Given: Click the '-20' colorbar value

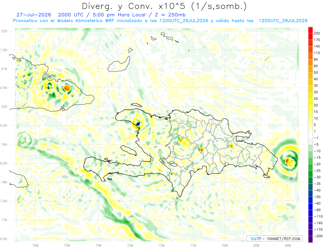Looking at the screenshot, I should (318, 164).
